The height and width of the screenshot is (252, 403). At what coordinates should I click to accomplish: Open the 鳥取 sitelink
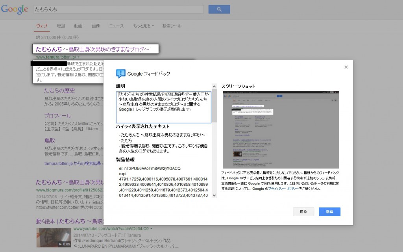50,141
